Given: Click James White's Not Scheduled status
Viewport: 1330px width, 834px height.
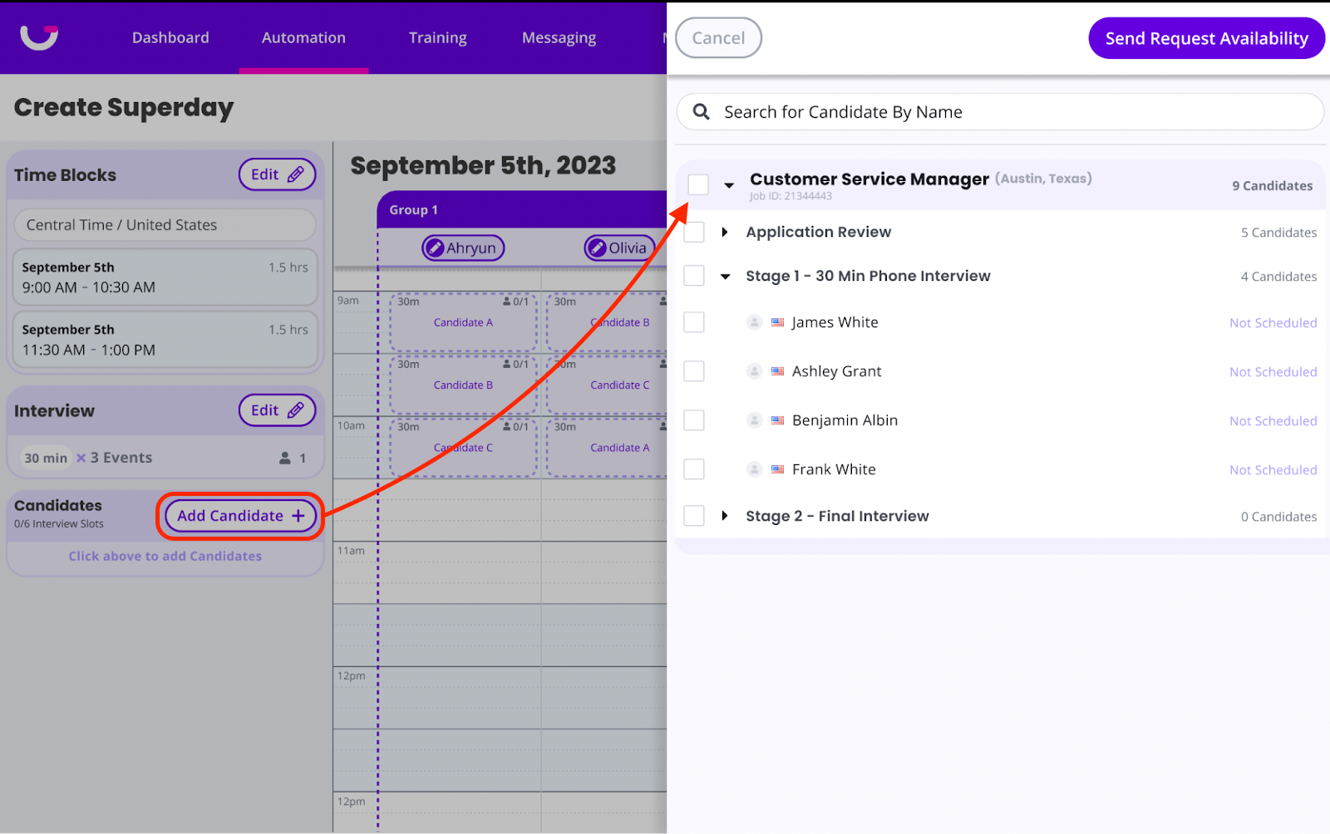Looking at the screenshot, I should [x=1273, y=323].
